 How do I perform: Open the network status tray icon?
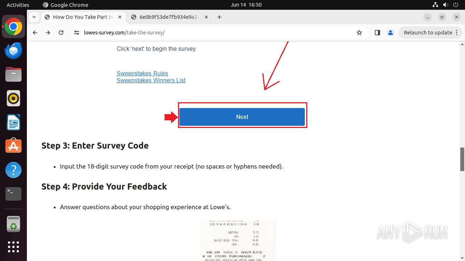(435, 5)
